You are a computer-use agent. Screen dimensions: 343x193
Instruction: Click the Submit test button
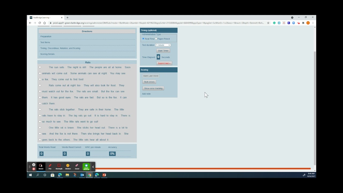164,63
